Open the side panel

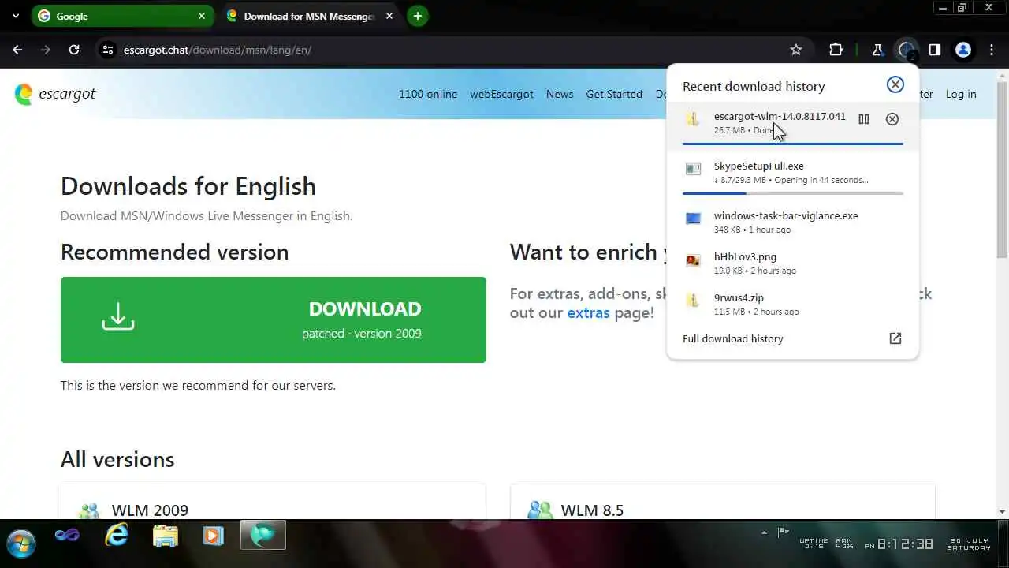(935, 50)
